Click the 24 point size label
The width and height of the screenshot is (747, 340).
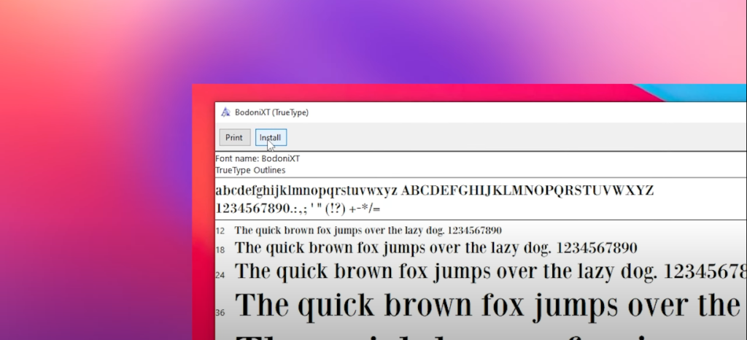(x=220, y=275)
